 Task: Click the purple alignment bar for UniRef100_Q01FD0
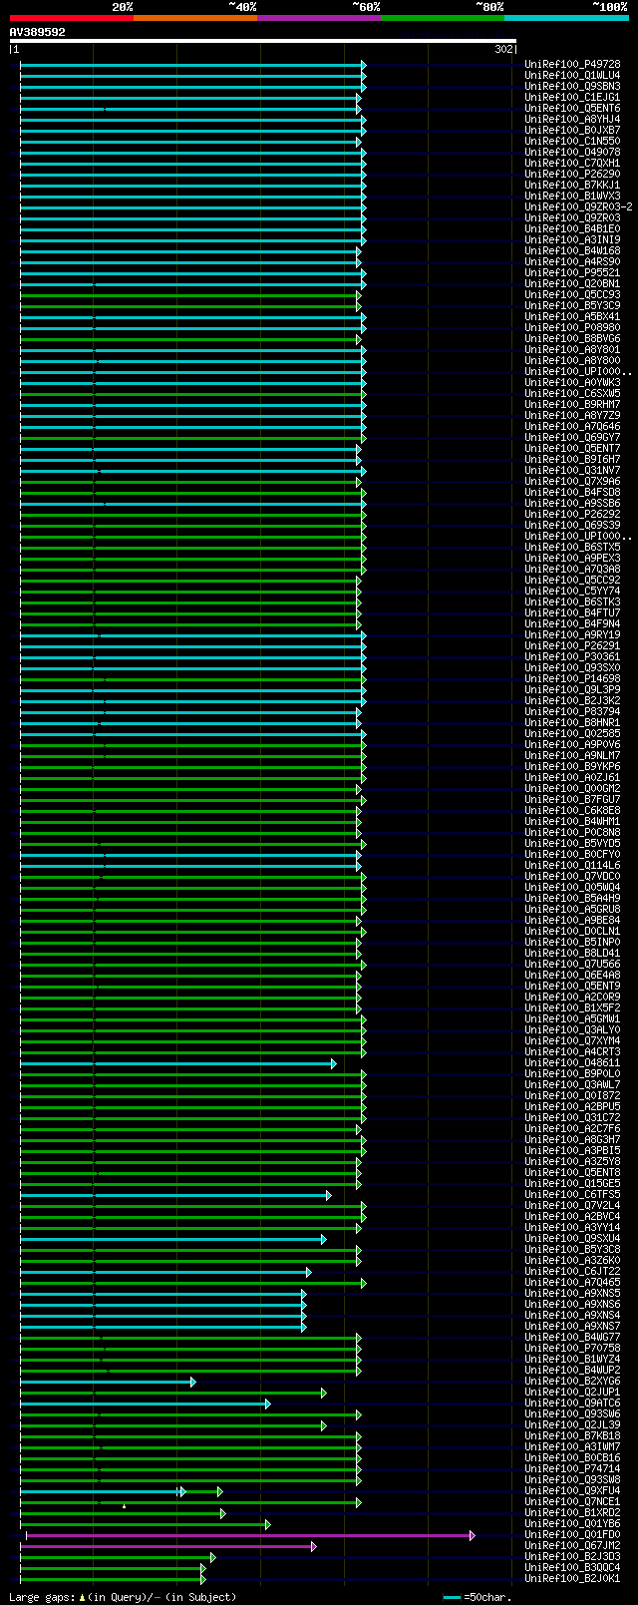point(249,1535)
